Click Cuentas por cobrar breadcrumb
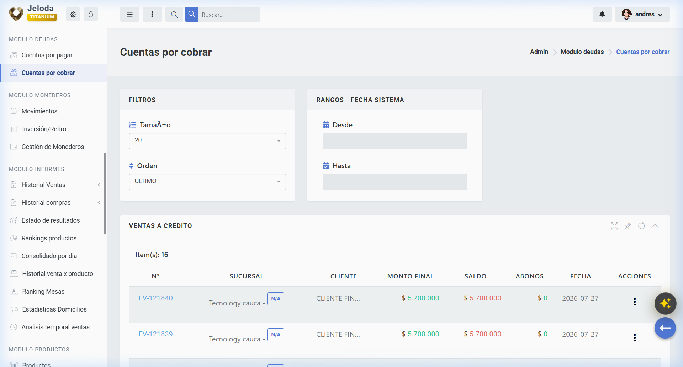 point(643,52)
